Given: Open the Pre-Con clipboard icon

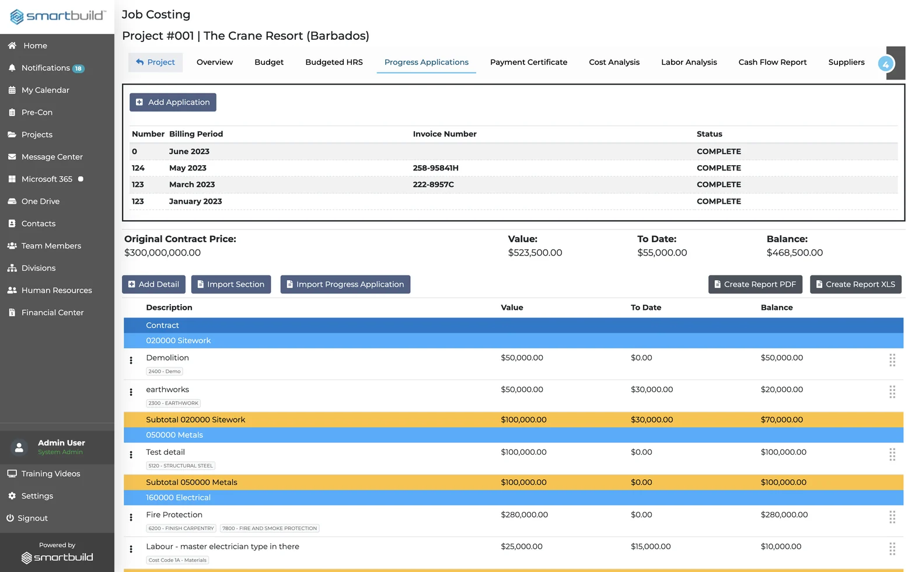Looking at the screenshot, I should coord(12,112).
